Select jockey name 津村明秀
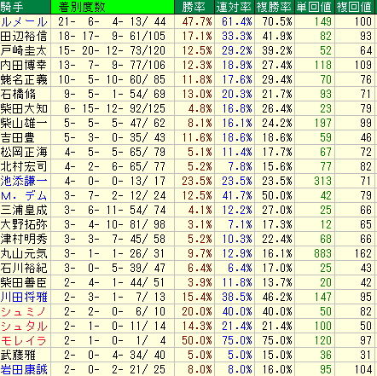 click(x=24, y=240)
